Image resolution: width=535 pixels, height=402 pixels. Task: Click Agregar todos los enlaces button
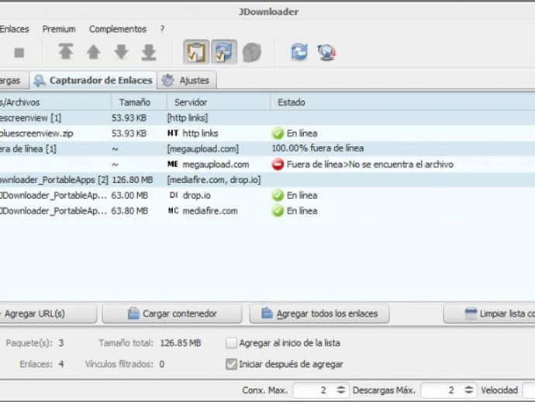click(x=319, y=314)
